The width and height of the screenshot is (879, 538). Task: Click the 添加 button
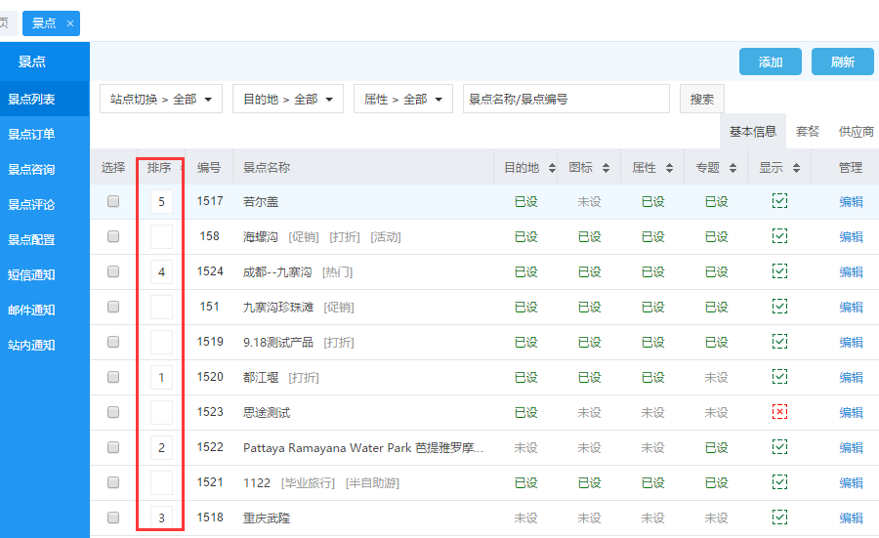pos(770,62)
